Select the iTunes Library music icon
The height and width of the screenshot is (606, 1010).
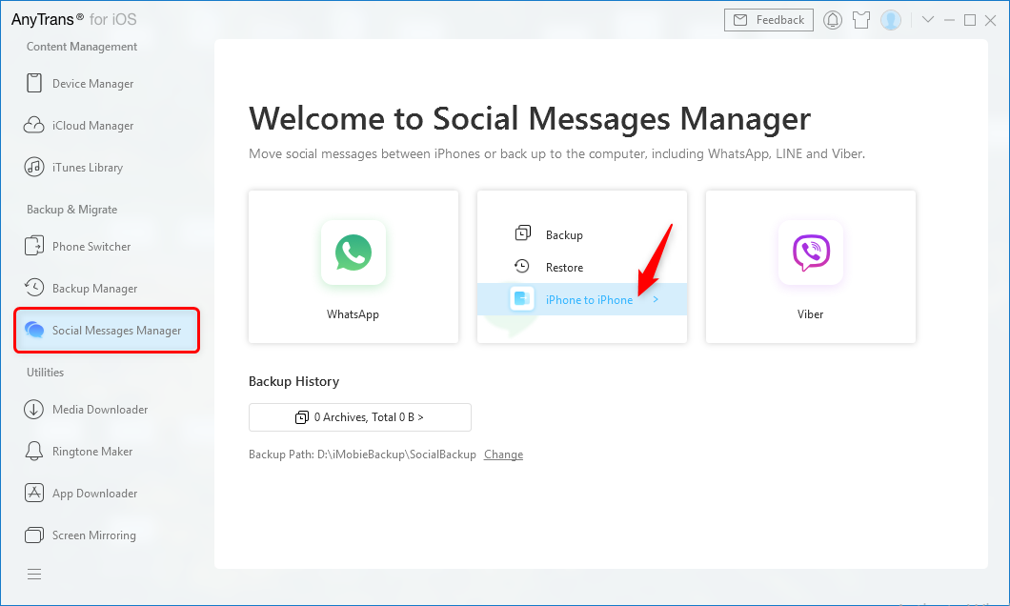(34, 167)
